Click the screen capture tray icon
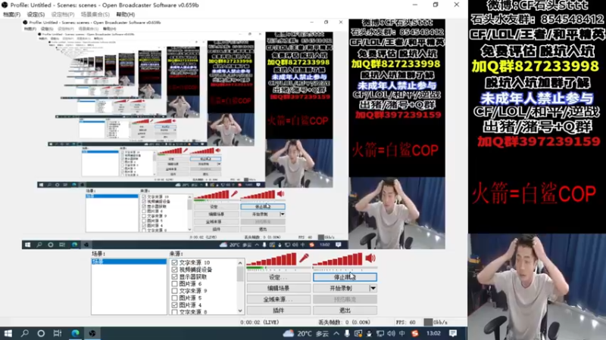 point(358,333)
